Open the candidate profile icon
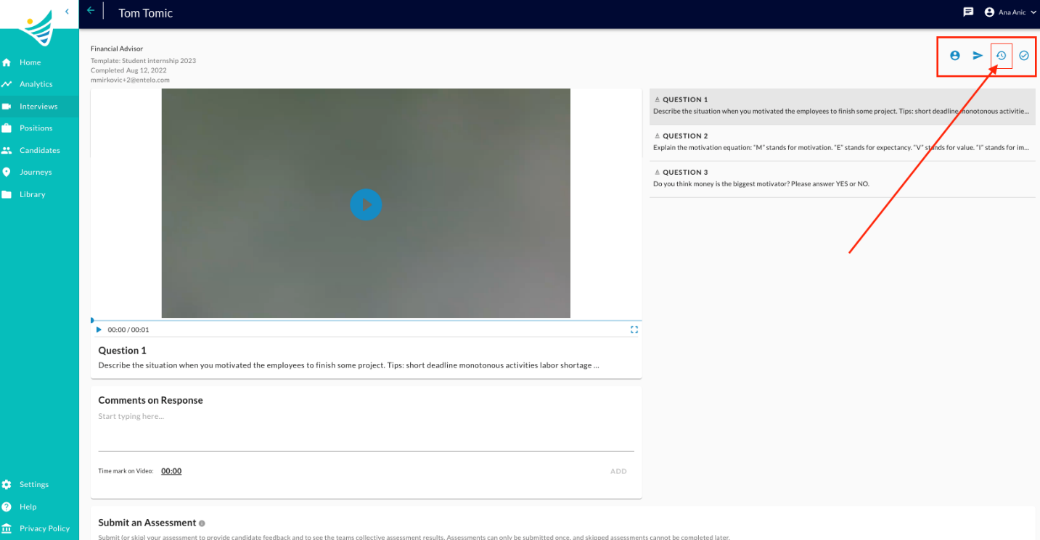This screenshot has width=1040, height=540. point(955,55)
